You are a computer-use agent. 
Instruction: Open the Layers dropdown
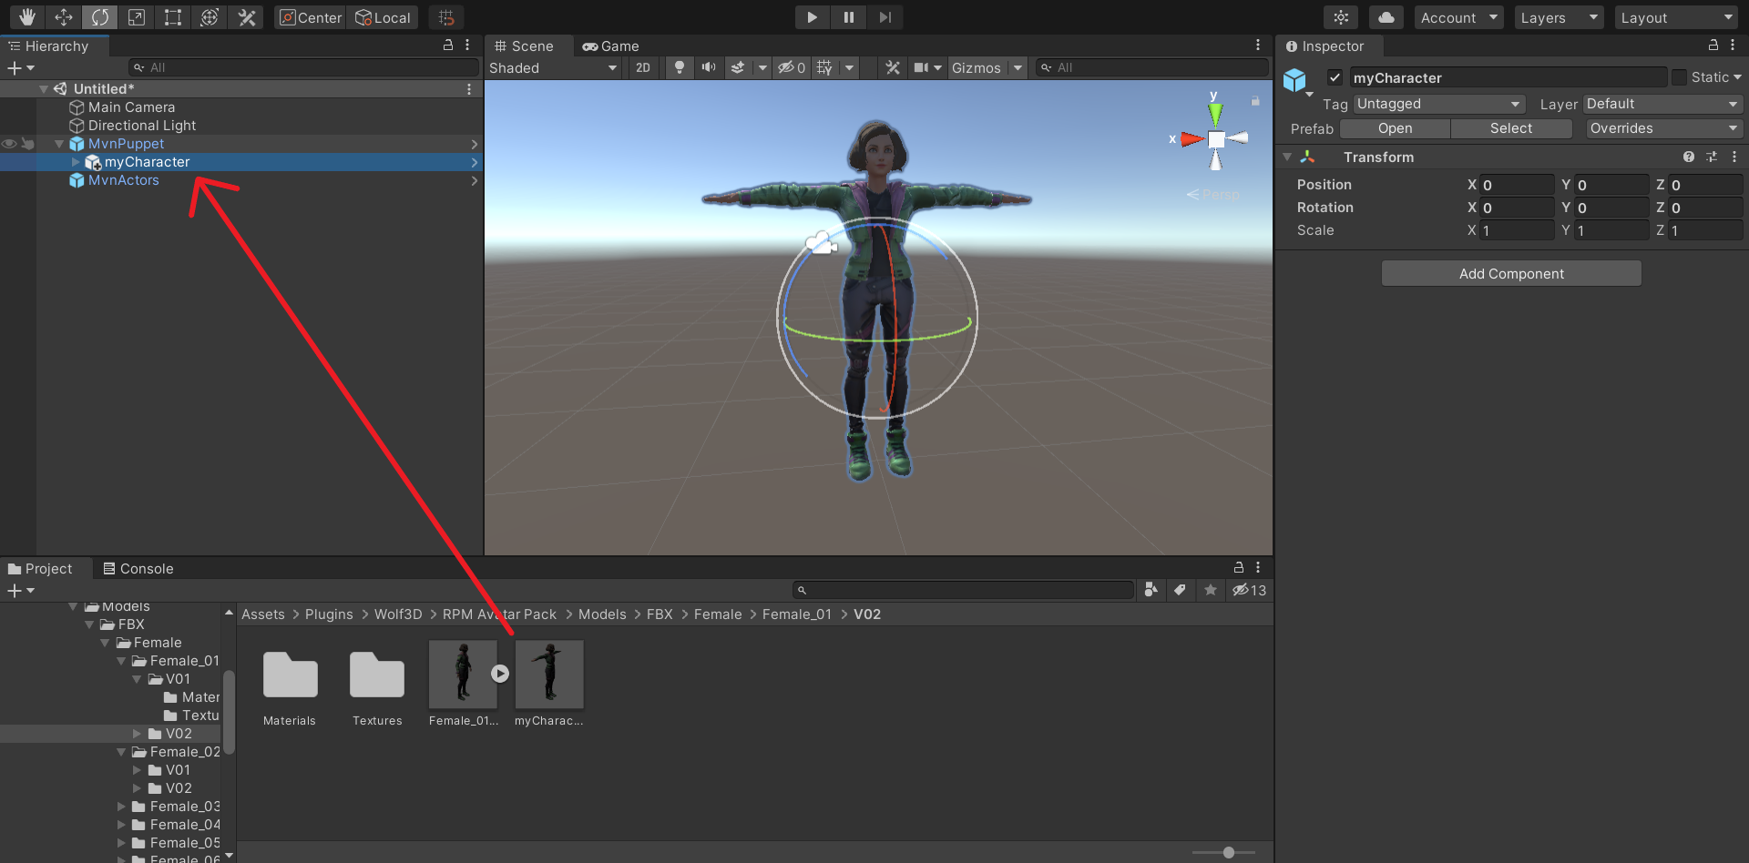[x=1559, y=17]
